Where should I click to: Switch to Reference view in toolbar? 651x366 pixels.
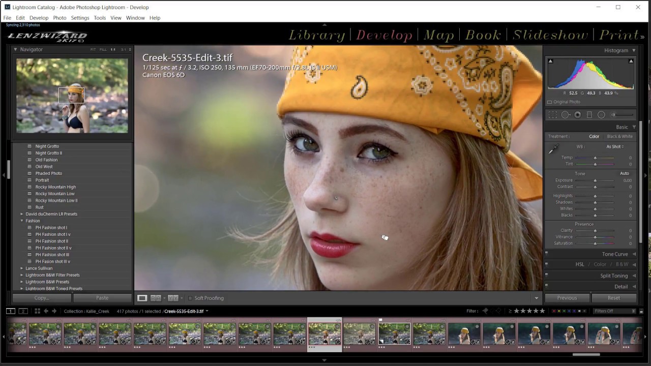click(x=156, y=298)
